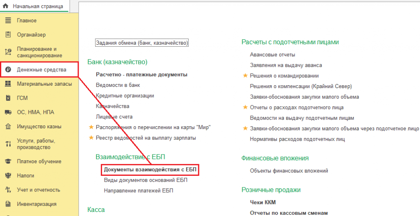This screenshot has height=216, width=420.
Task: Open Имущество казны section
Action: click(x=39, y=127)
